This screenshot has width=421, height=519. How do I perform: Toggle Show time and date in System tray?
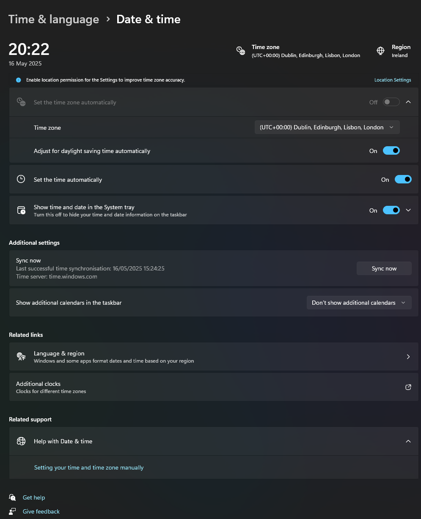(x=391, y=210)
